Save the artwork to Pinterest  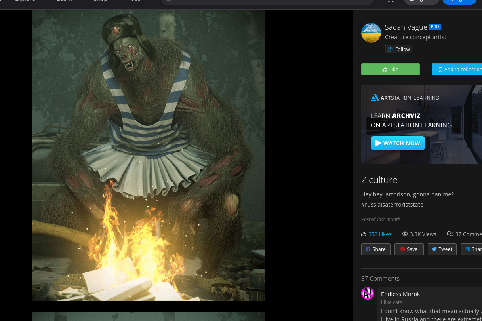(409, 249)
